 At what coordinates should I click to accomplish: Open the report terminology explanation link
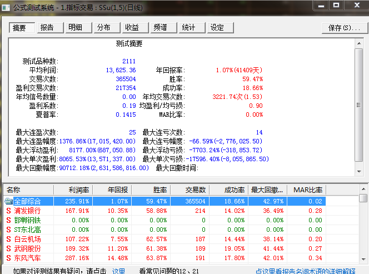pos(305,271)
